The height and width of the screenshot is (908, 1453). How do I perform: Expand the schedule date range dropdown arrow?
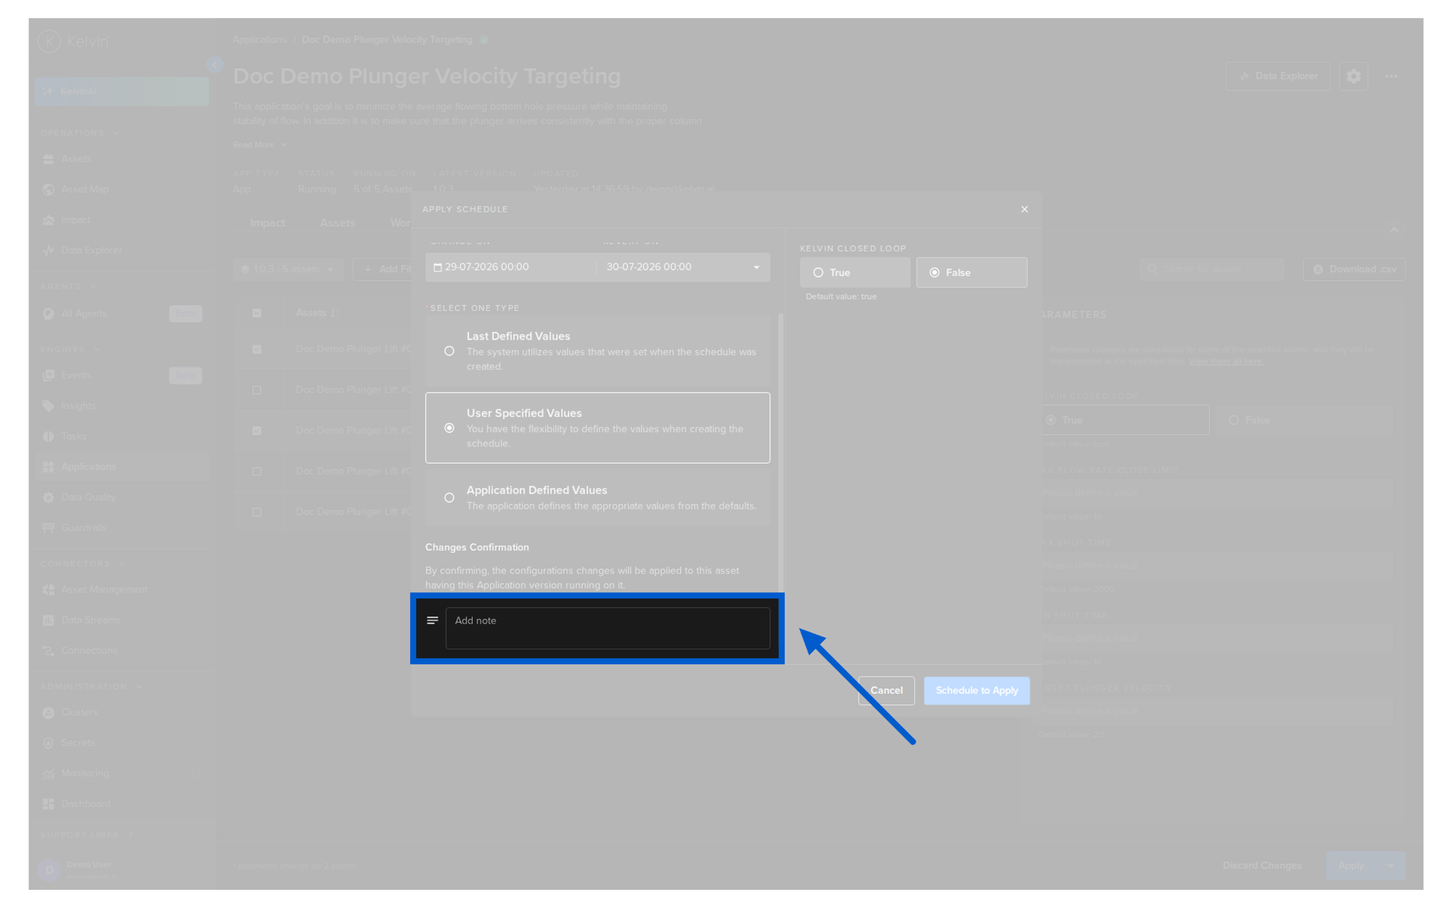tap(756, 267)
